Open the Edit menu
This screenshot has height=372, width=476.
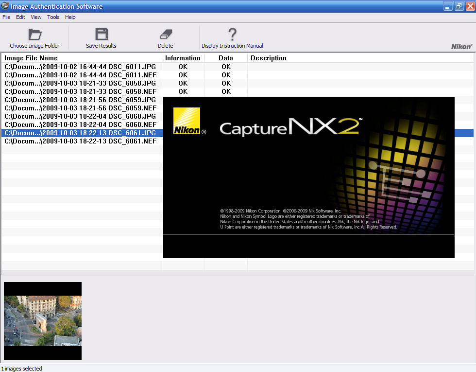point(20,17)
